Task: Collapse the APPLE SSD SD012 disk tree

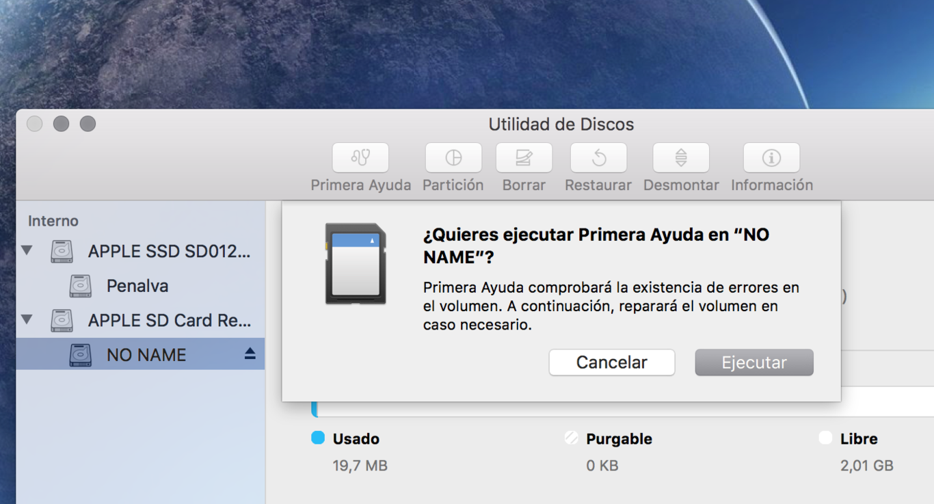Action: point(27,250)
